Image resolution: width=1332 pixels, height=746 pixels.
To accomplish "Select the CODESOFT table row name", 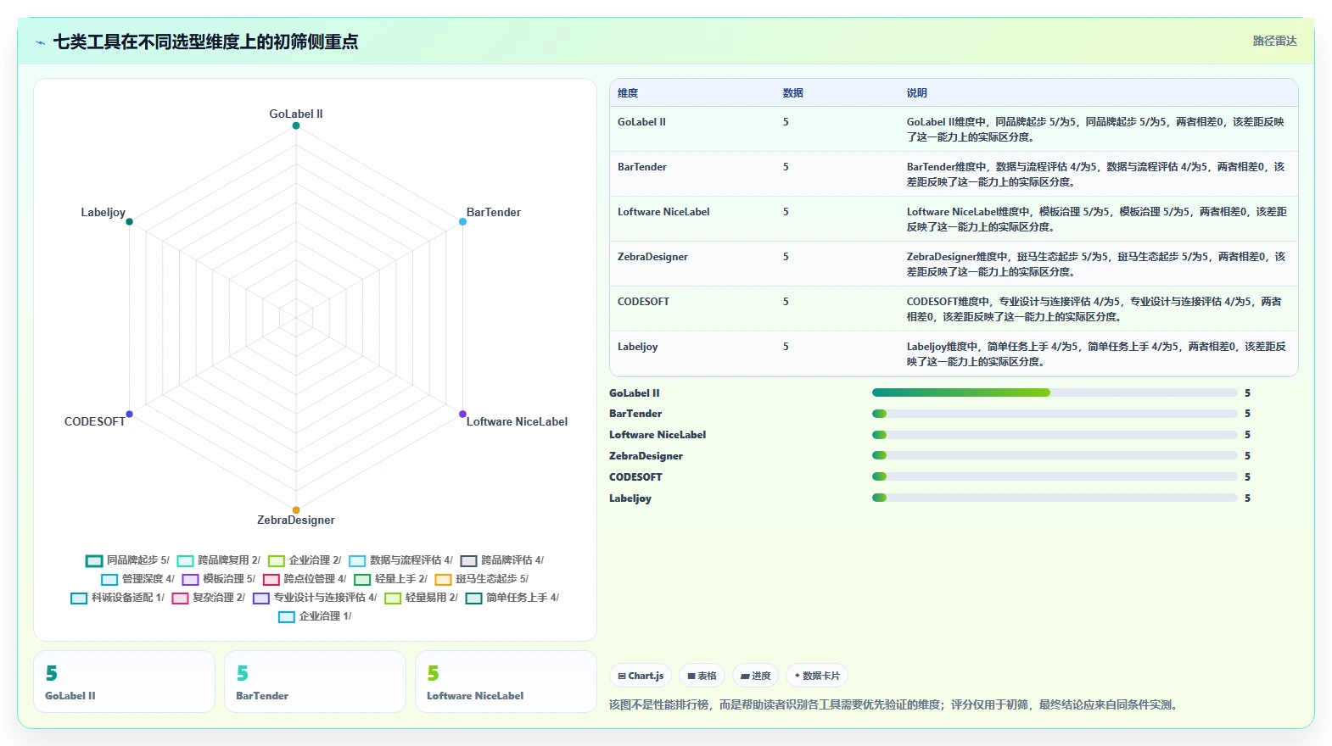I will pyautogui.click(x=643, y=302).
